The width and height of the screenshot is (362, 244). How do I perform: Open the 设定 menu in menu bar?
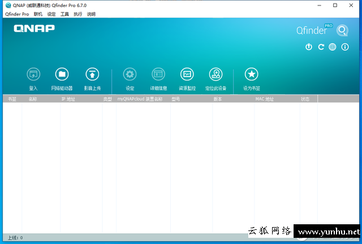pyautogui.click(x=51, y=14)
